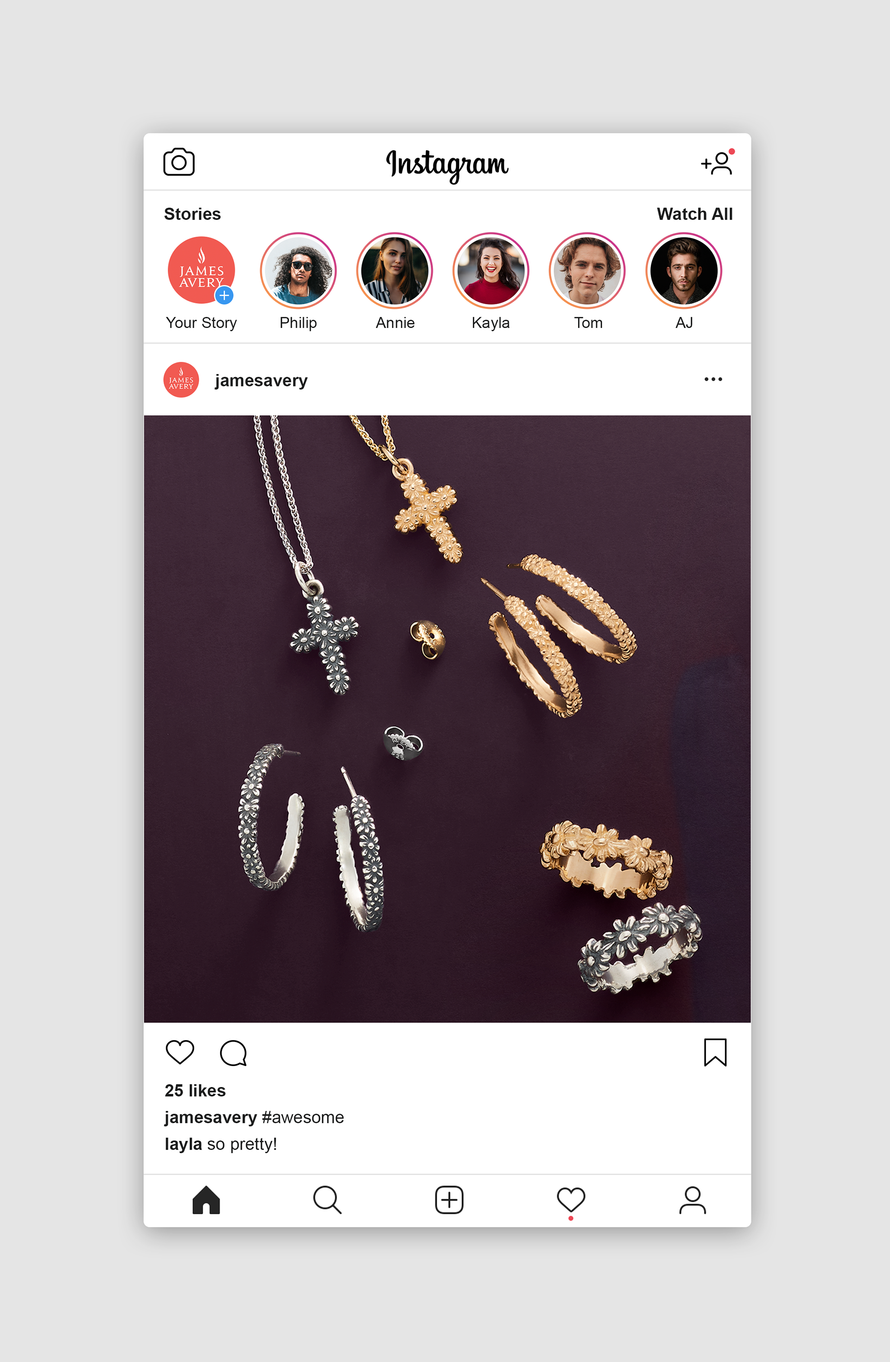View AJ's story
890x1362 pixels.
click(x=684, y=270)
